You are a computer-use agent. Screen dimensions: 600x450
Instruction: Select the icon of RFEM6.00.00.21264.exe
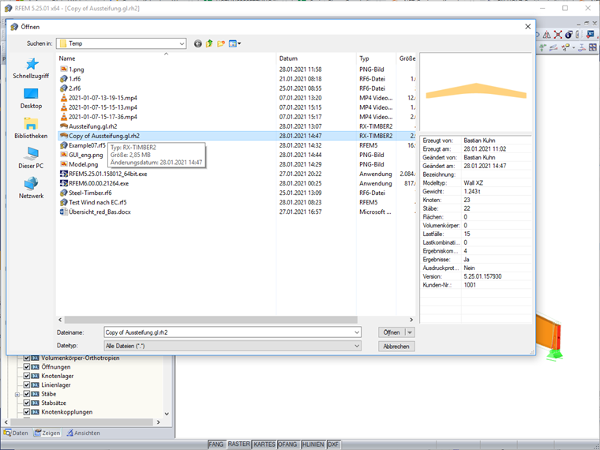click(64, 183)
